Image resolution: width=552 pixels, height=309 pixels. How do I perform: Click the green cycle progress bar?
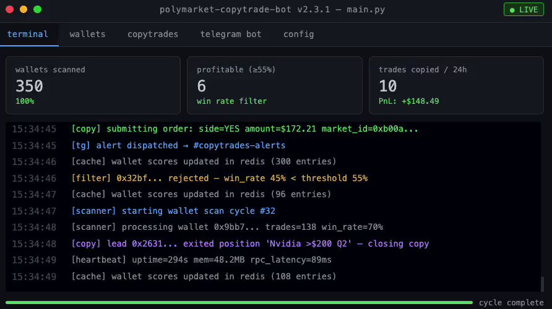click(x=238, y=303)
